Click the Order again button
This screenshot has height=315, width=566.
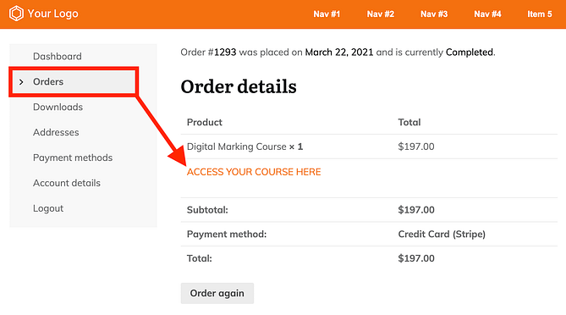(217, 293)
